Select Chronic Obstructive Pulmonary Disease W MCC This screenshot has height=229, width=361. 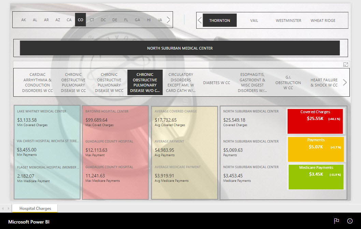[109, 82]
